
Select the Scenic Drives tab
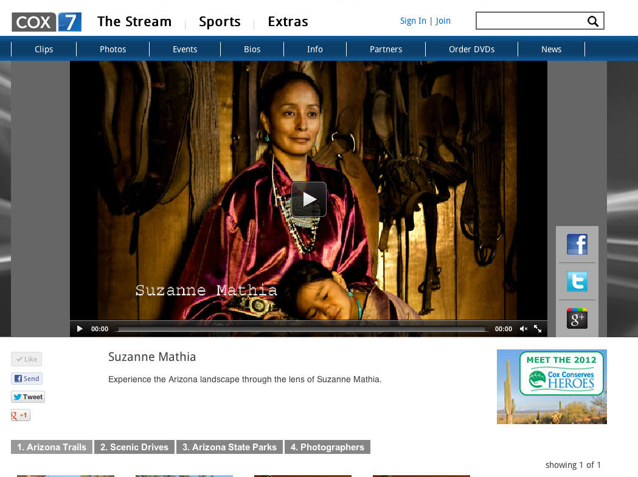[134, 447]
